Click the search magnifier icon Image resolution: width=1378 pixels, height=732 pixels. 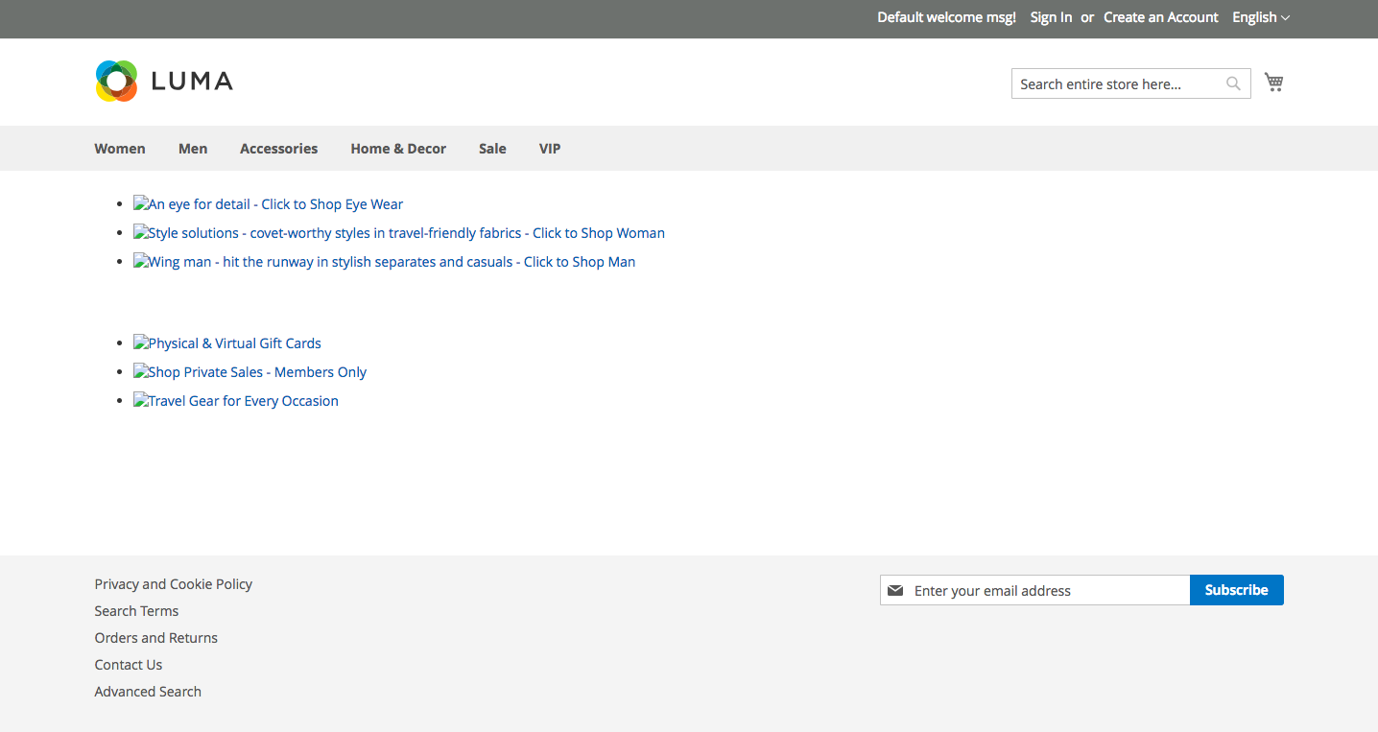[x=1233, y=84]
